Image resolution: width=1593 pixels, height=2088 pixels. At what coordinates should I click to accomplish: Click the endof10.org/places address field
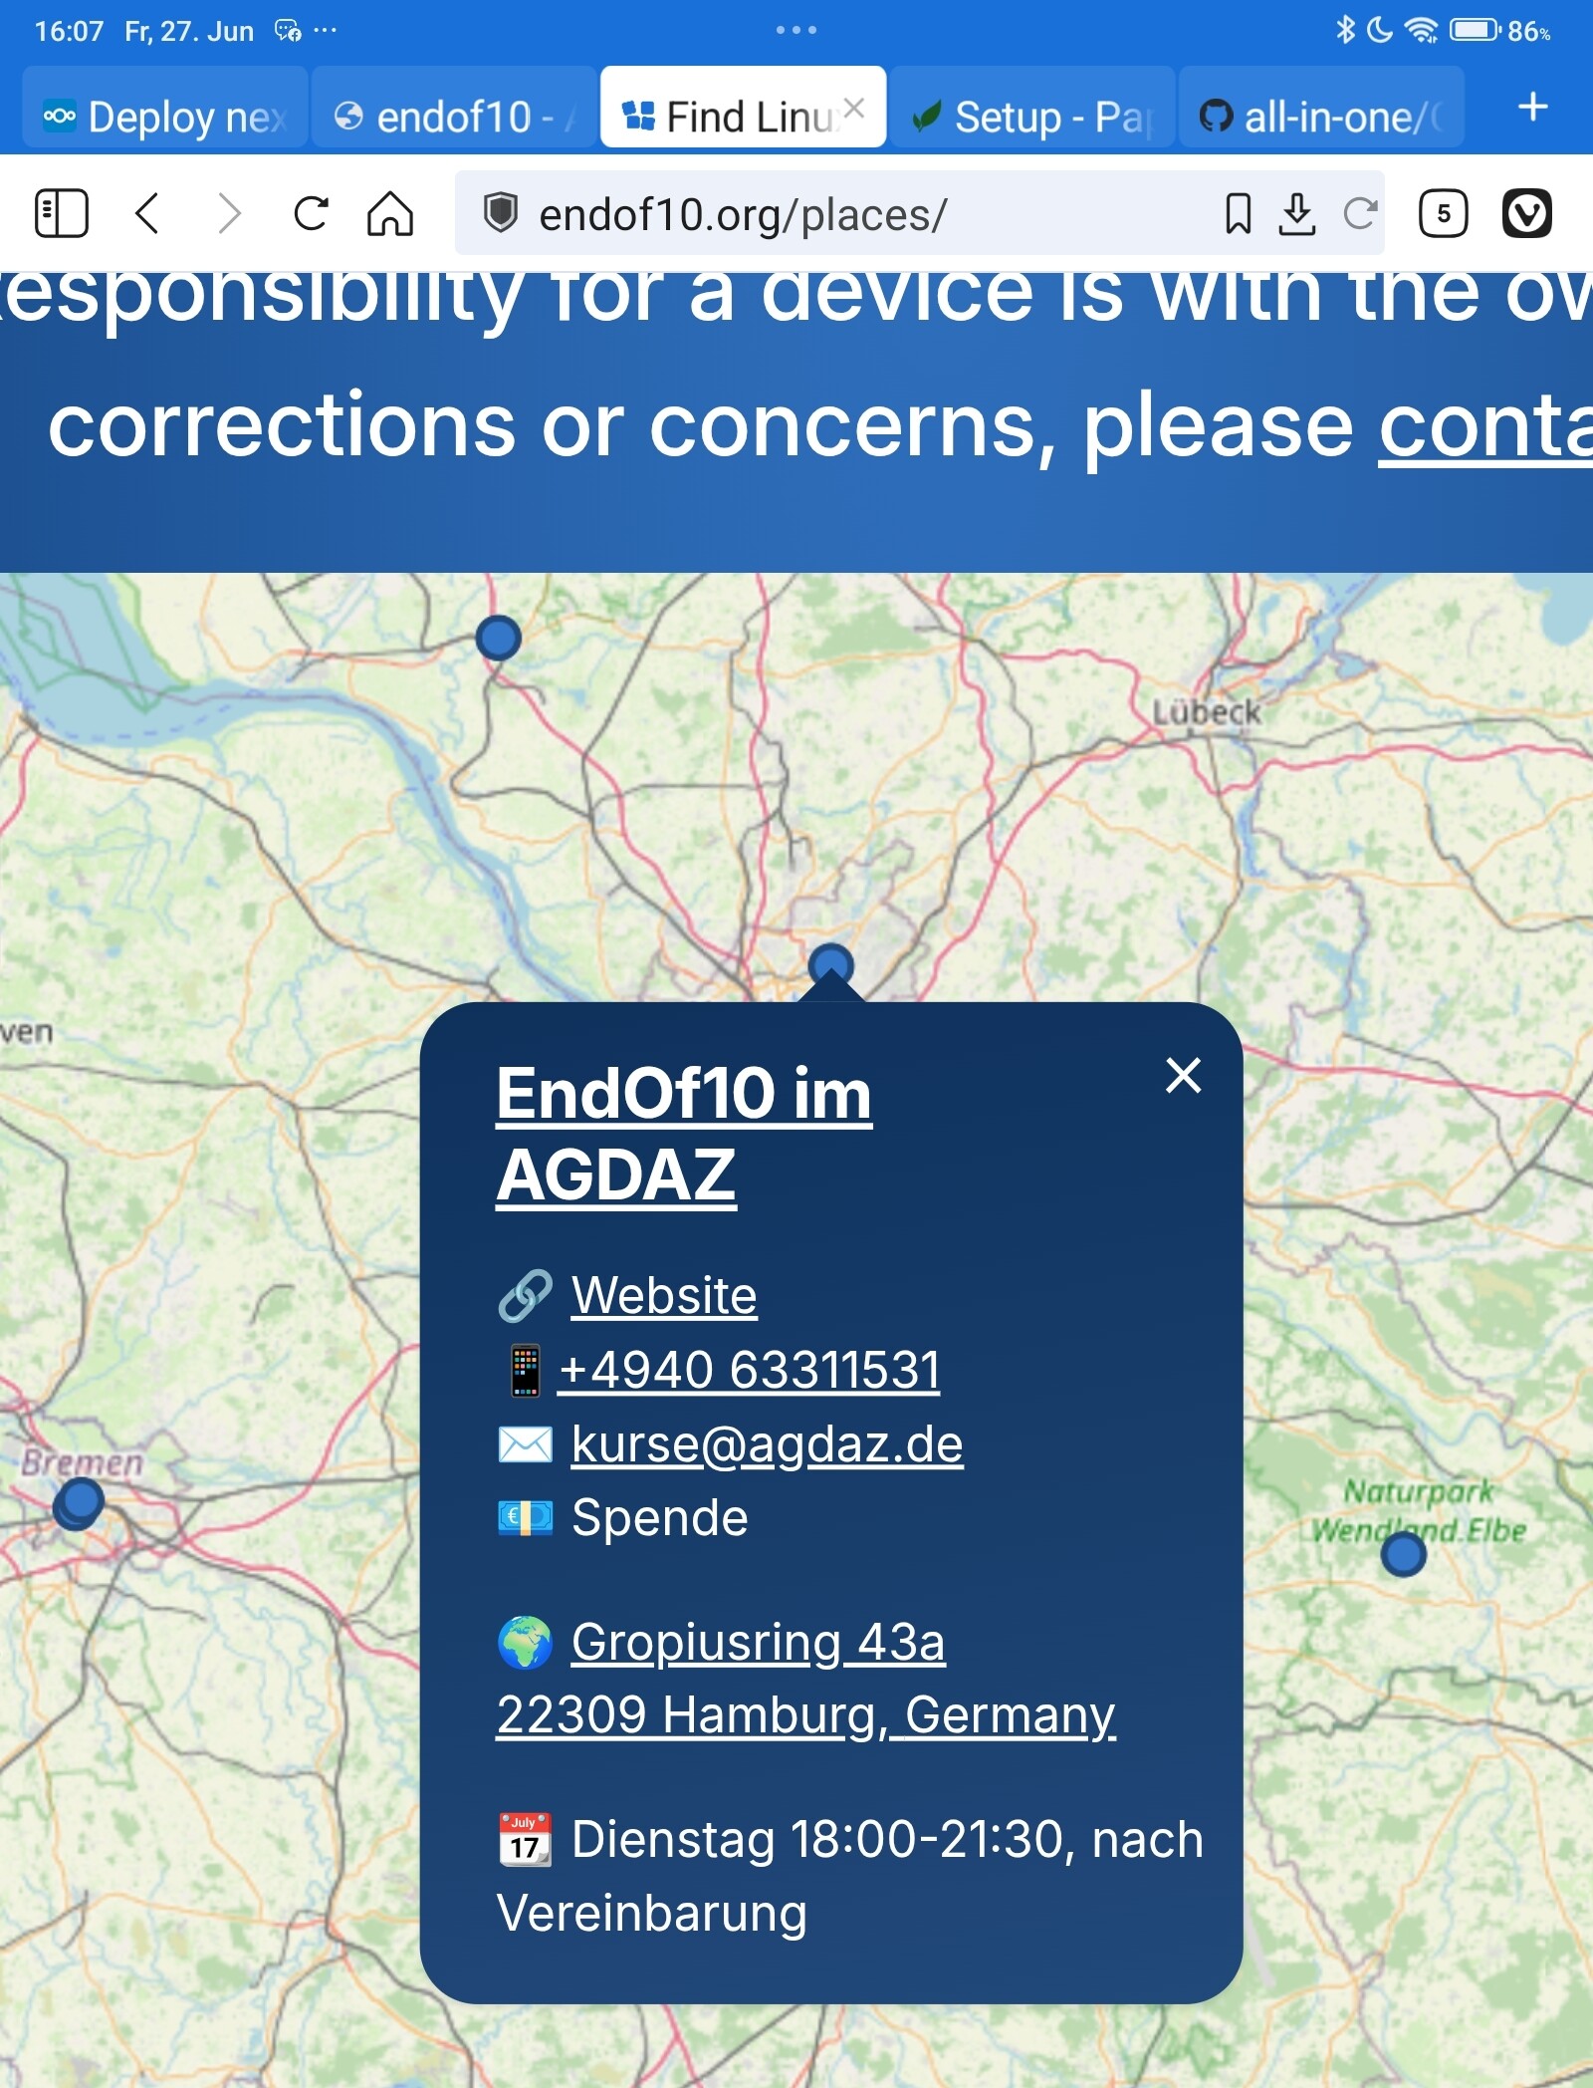click(x=836, y=213)
